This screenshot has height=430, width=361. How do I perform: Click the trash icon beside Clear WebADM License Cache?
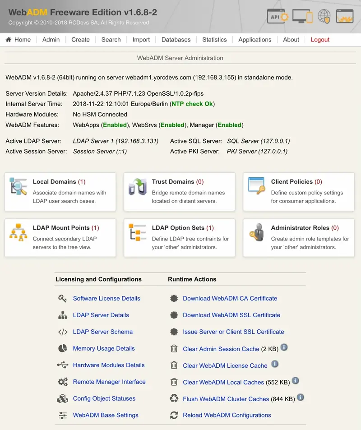click(x=174, y=365)
